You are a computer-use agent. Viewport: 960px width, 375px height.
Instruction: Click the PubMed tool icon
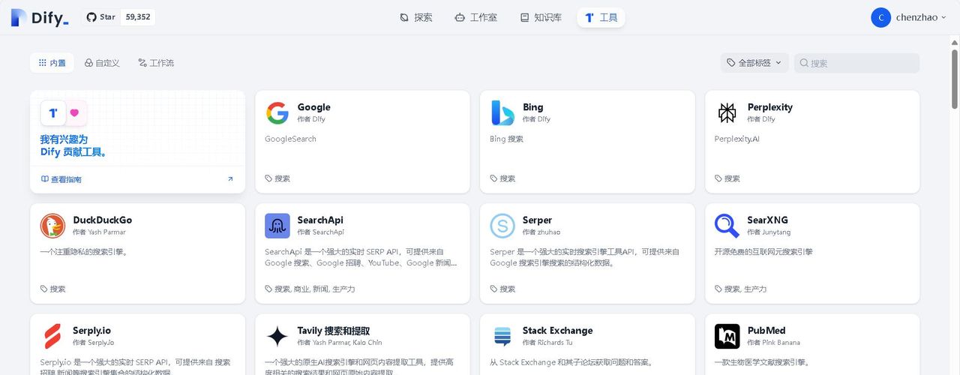[x=727, y=336]
